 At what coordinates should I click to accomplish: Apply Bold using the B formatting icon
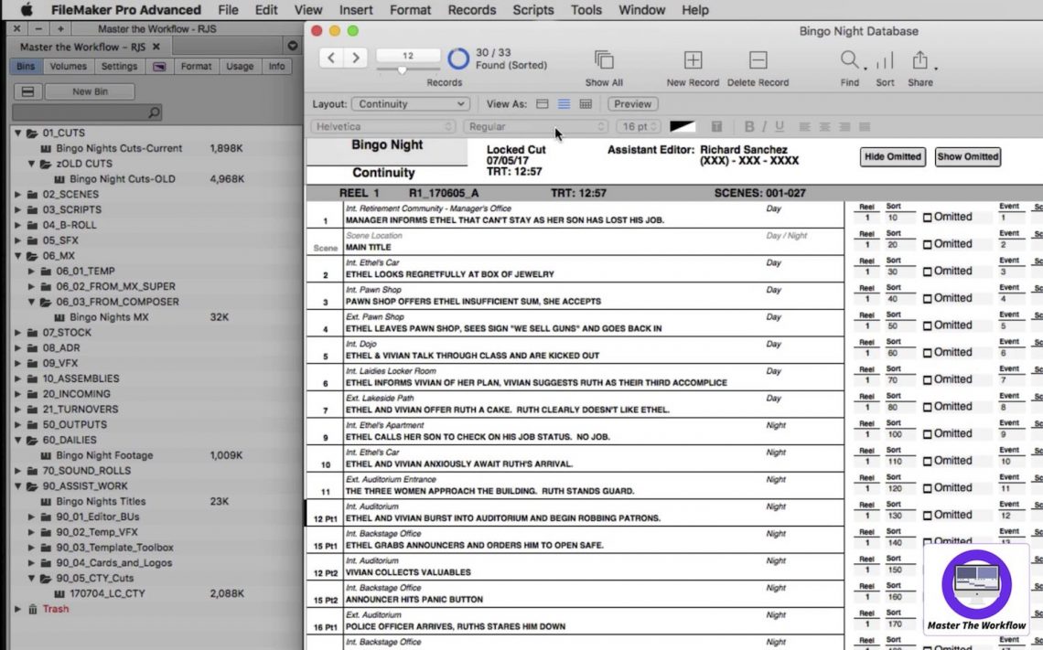pos(749,126)
